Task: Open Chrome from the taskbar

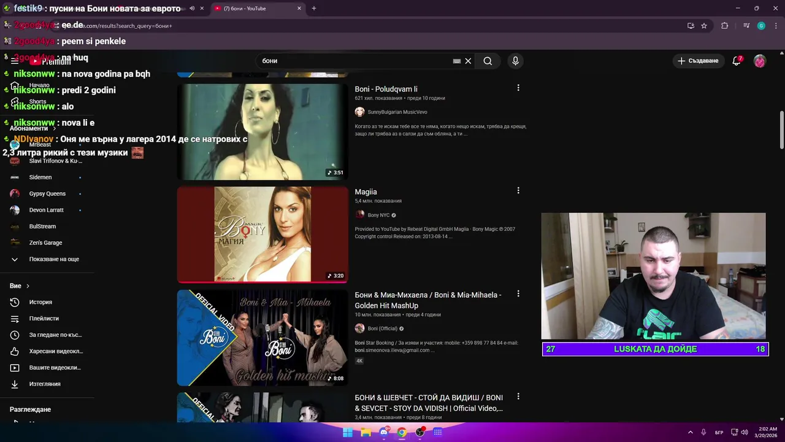Action: (402, 432)
